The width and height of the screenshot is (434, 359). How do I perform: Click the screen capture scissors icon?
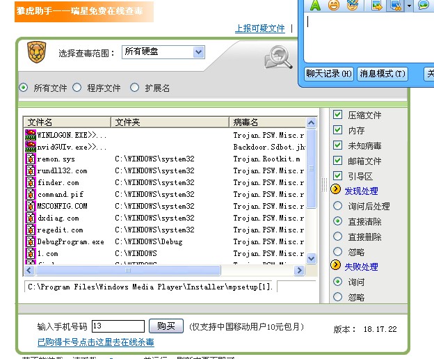pyautogui.click(x=395, y=6)
